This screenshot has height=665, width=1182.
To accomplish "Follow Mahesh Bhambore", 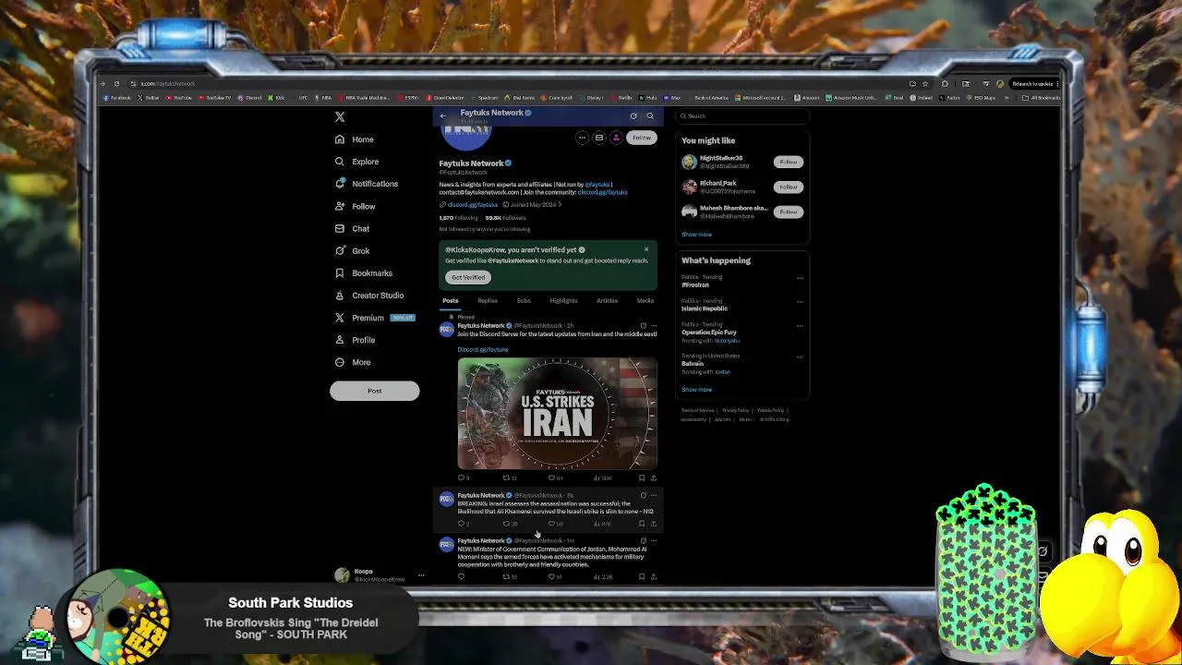I will [x=788, y=212].
